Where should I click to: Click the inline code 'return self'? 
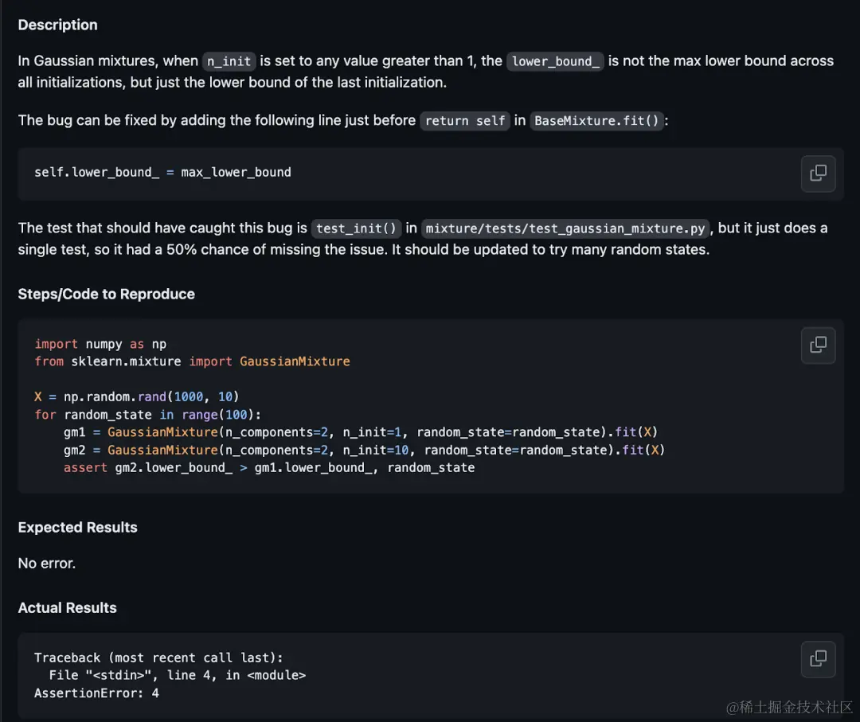click(x=465, y=121)
